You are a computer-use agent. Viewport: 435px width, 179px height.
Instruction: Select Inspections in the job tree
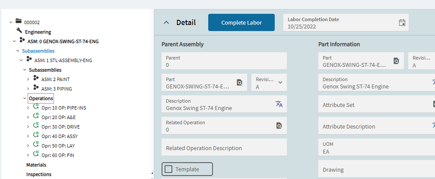click(x=38, y=174)
